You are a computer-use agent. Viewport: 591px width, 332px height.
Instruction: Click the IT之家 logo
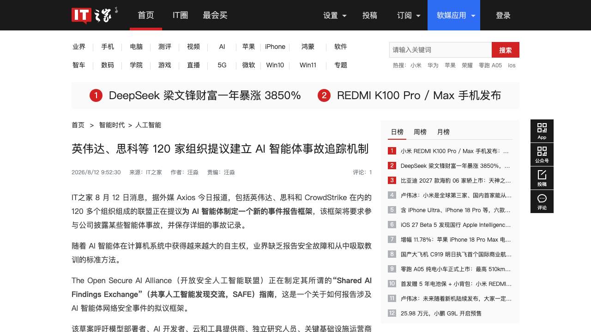[94, 15]
